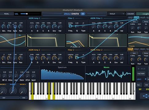Select the lower LFO Amp tab
This screenshot has height=110, width=149.
point(130,50)
